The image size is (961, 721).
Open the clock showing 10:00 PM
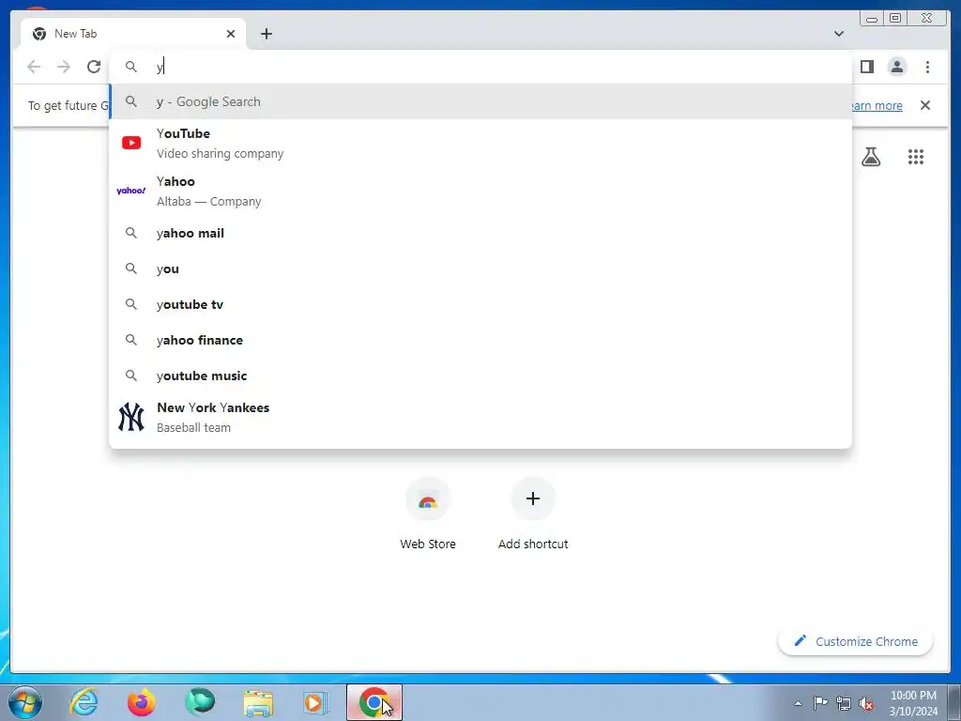(x=913, y=703)
